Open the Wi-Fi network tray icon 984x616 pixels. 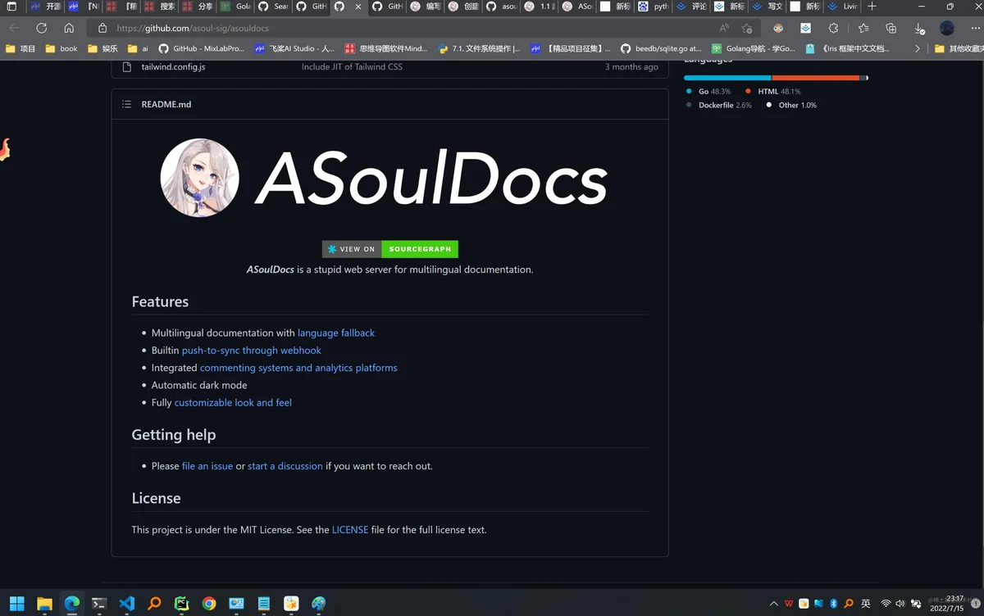click(x=886, y=604)
